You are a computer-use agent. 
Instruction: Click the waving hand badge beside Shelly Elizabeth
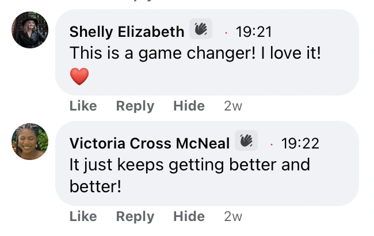201,29
